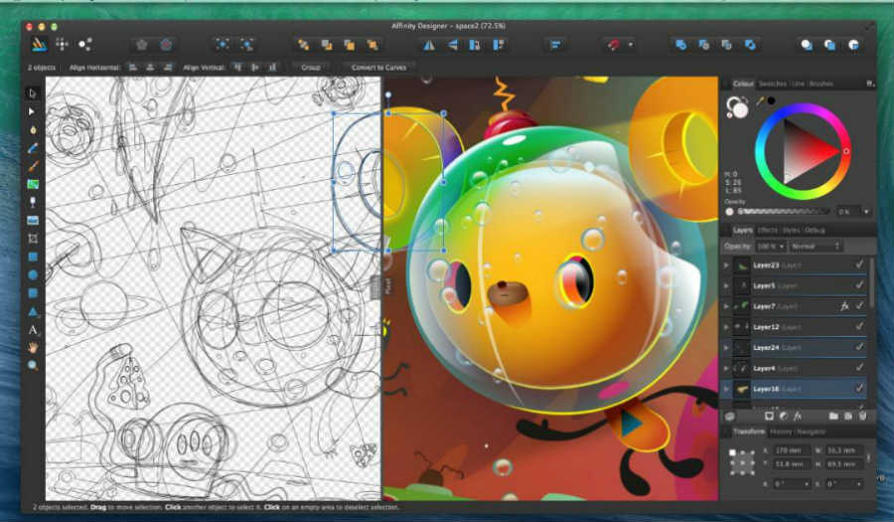Expand Layer23 disclosure triangle
Viewport: 894px width, 522px height.
[726, 264]
